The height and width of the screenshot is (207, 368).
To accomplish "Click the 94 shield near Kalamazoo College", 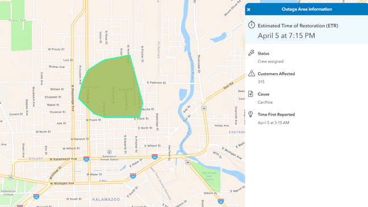I will tap(36, 196).
